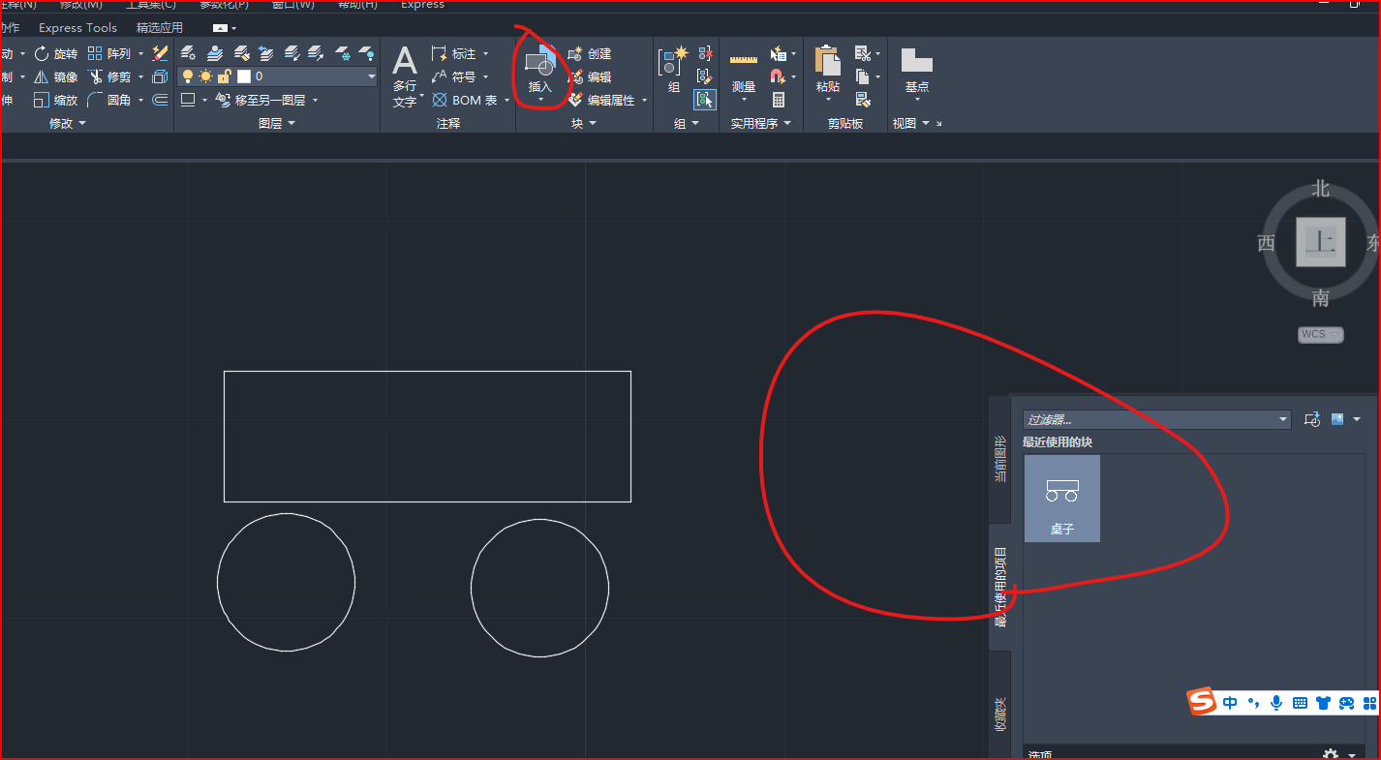The width and height of the screenshot is (1381, 760).
Task: Activate the 修剪 (Trim) tool
Action: (x=109, y=76)
